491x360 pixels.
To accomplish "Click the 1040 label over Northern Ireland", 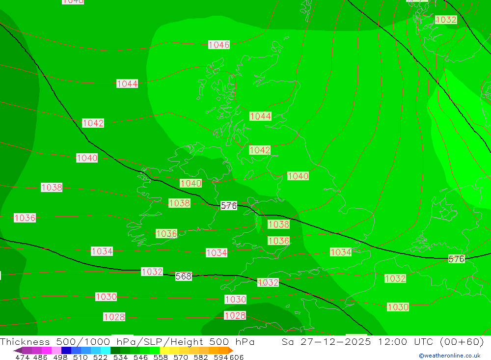I will pyautogui.click(x=191, y=183).
